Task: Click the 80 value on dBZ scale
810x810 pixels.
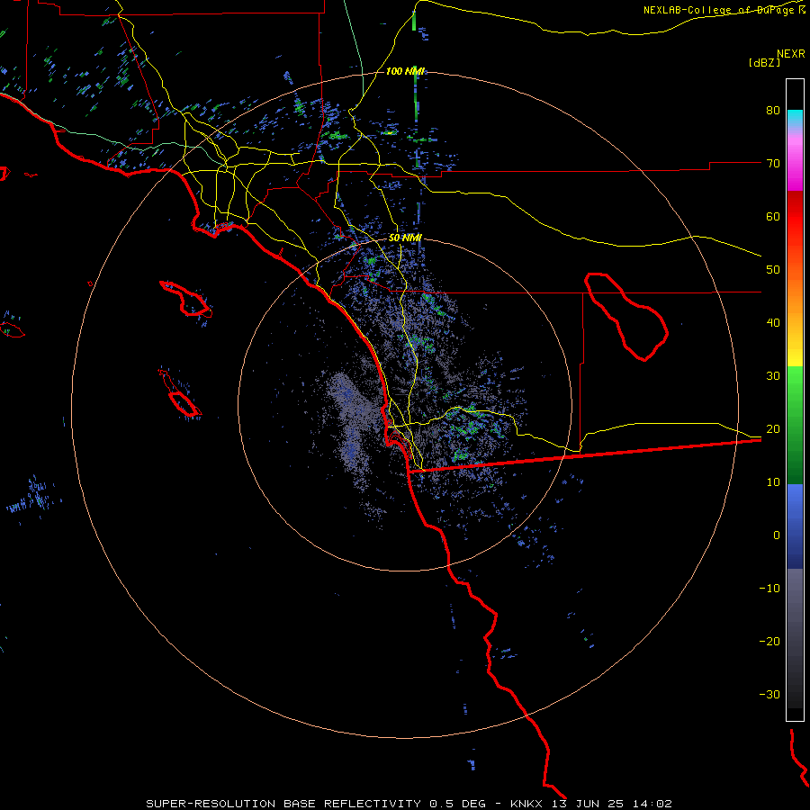Action: coord(773,110)
